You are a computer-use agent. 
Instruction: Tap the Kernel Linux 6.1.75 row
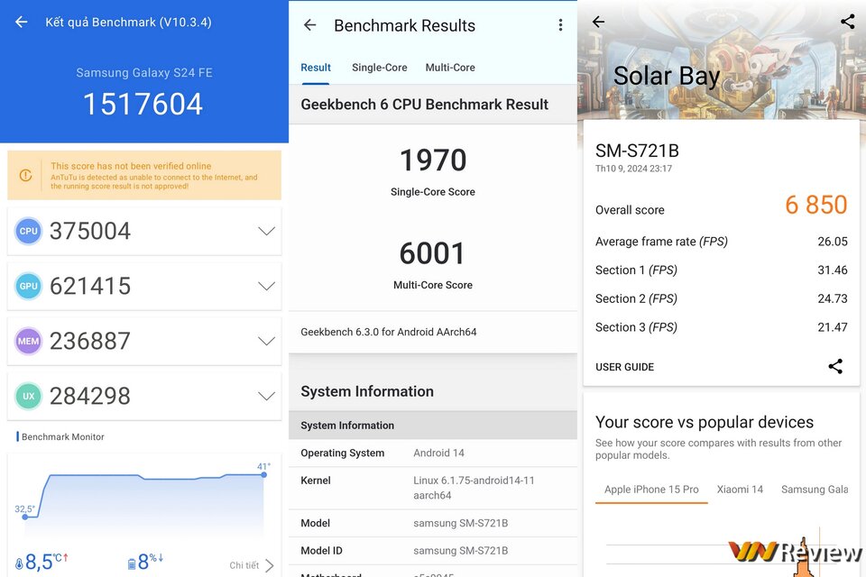pyautogui.click(x=433, y=488)
